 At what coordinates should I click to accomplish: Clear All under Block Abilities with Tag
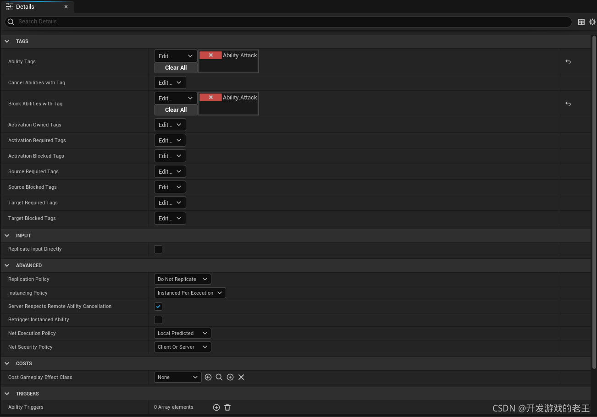(176, 110)
